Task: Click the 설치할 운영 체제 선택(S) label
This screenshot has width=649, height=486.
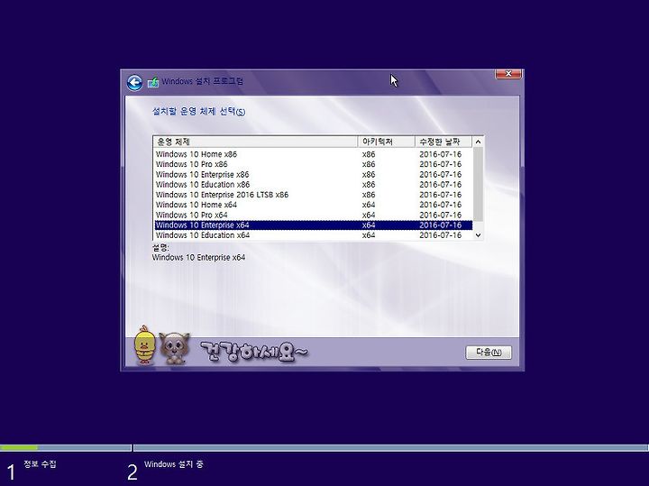Action: pos(198,112)
